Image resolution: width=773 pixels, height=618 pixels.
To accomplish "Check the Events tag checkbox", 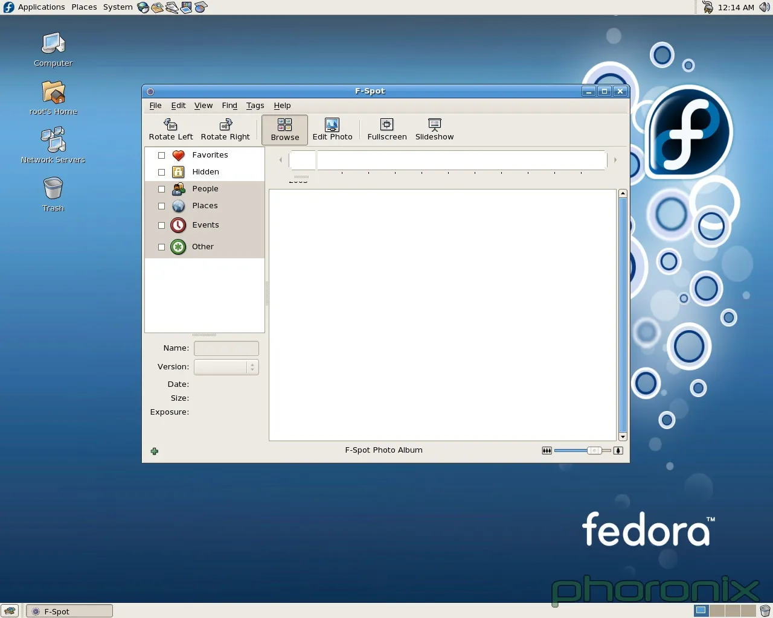I will click(x=161, y=225).
